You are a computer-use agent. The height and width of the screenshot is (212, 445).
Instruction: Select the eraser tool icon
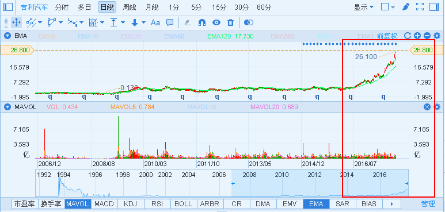click(x=187, y=22)
